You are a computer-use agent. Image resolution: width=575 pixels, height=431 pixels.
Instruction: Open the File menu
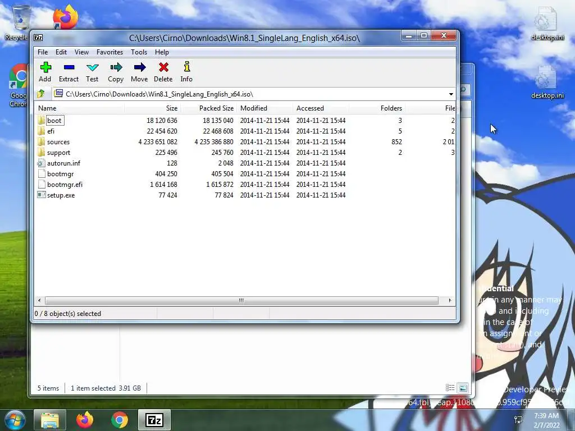coord(43,52)
